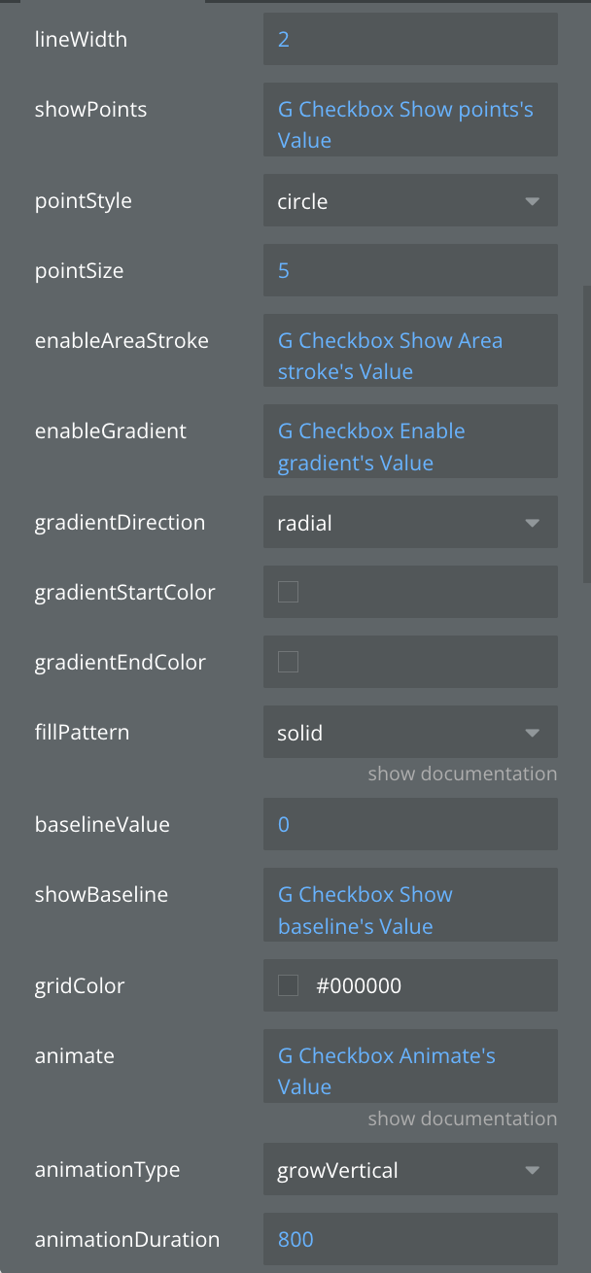Edit the showPoints dynamic expression
Screen dimensions: 591x1273
tap(405, 124)
